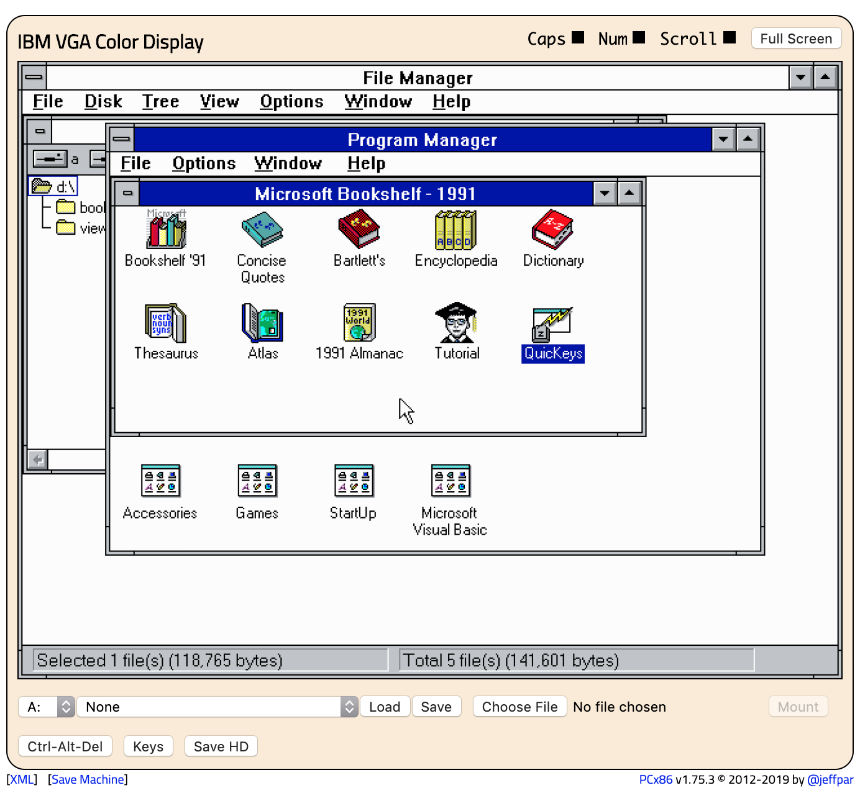Maximize the Program Manager window

748,139
